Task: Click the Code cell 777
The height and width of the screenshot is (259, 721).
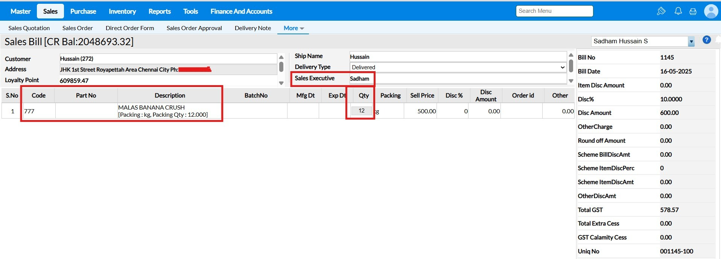Action: click(x=39, y=111)
